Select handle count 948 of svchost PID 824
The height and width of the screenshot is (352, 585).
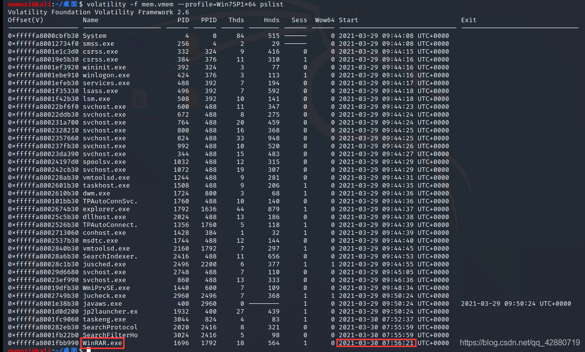coord(273,138)
